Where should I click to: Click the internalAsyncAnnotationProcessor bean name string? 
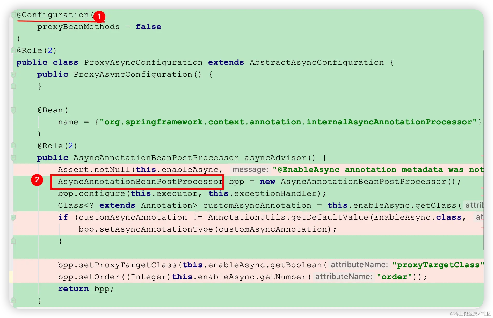tap(288, 122)
